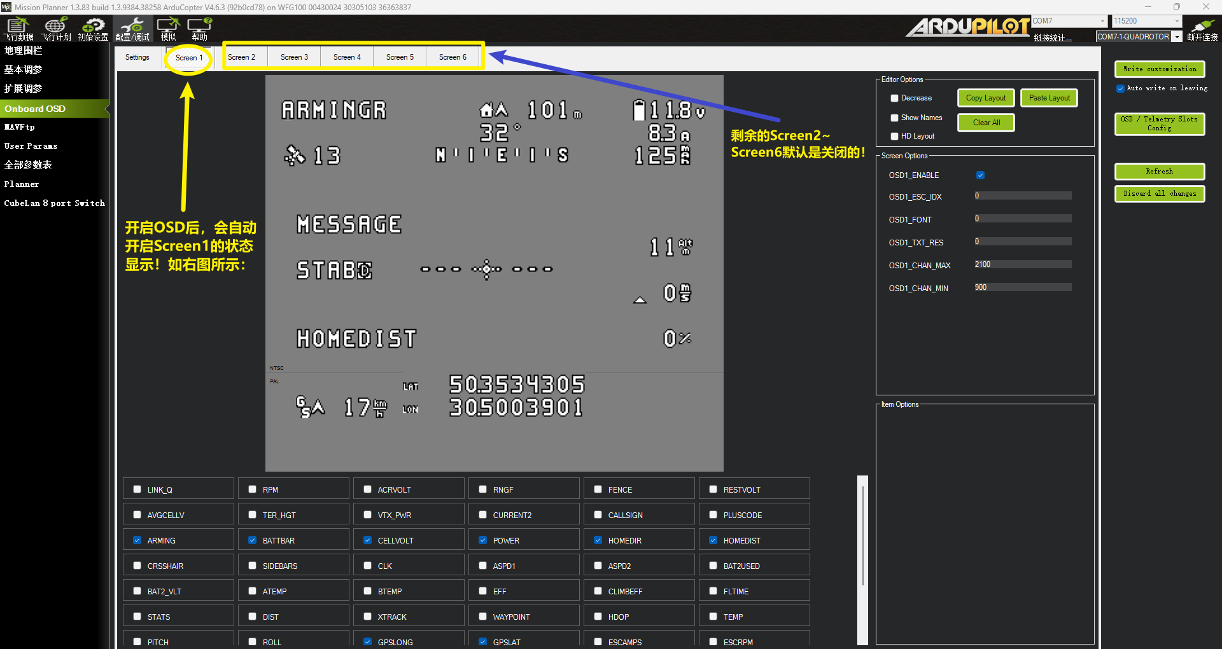Image resolution: width=1222 pixels, height=649 pixels.
Task: Click the 配置/调试 wrench config icon
Action: click(132, 29)
